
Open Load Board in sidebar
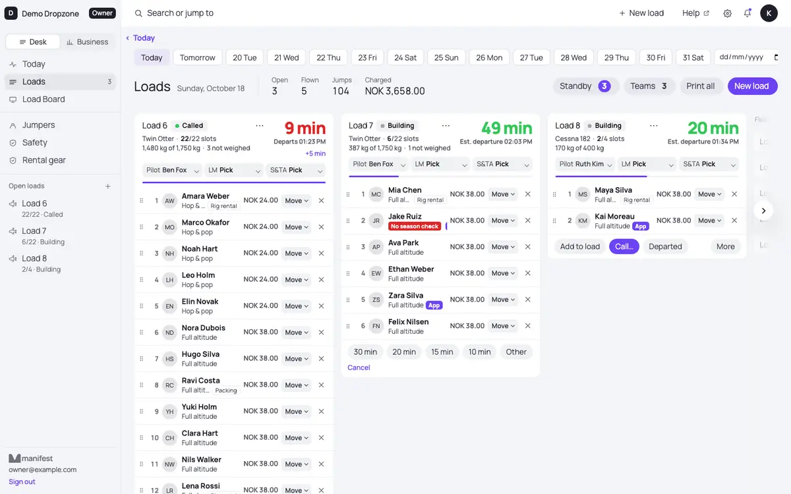[x=60, y=99]
